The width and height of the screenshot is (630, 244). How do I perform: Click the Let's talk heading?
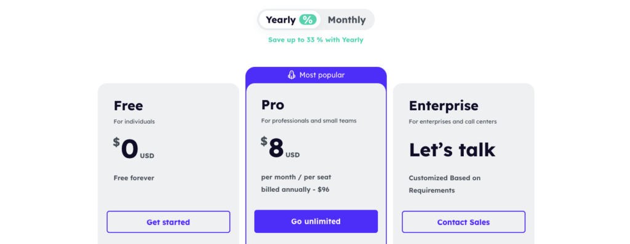click(452, 150)
